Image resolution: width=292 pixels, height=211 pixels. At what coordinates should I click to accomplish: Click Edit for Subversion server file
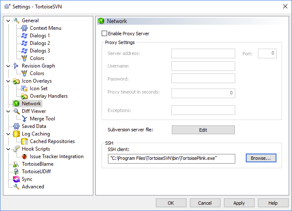[x=203, y=130]
